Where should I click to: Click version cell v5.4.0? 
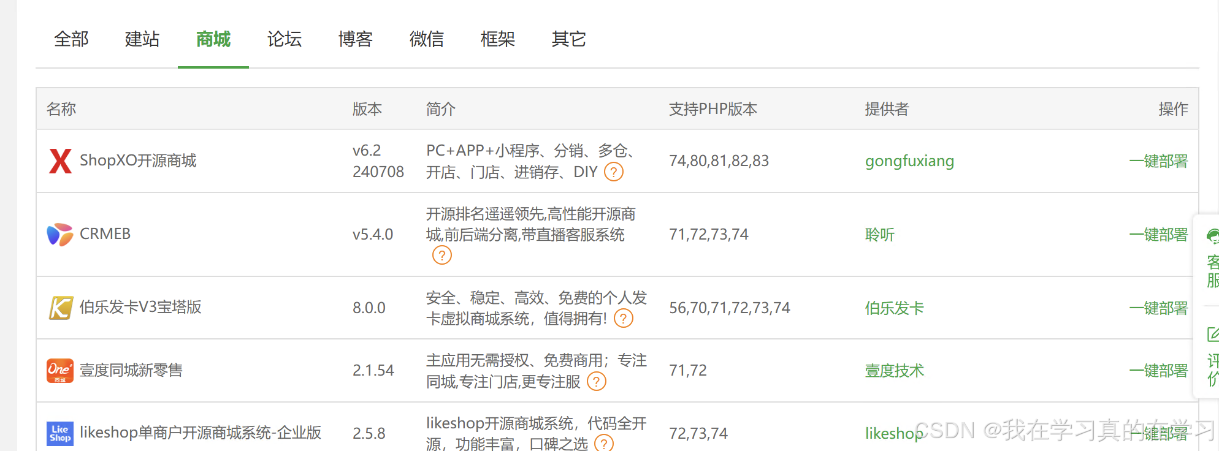click(373, 235)
